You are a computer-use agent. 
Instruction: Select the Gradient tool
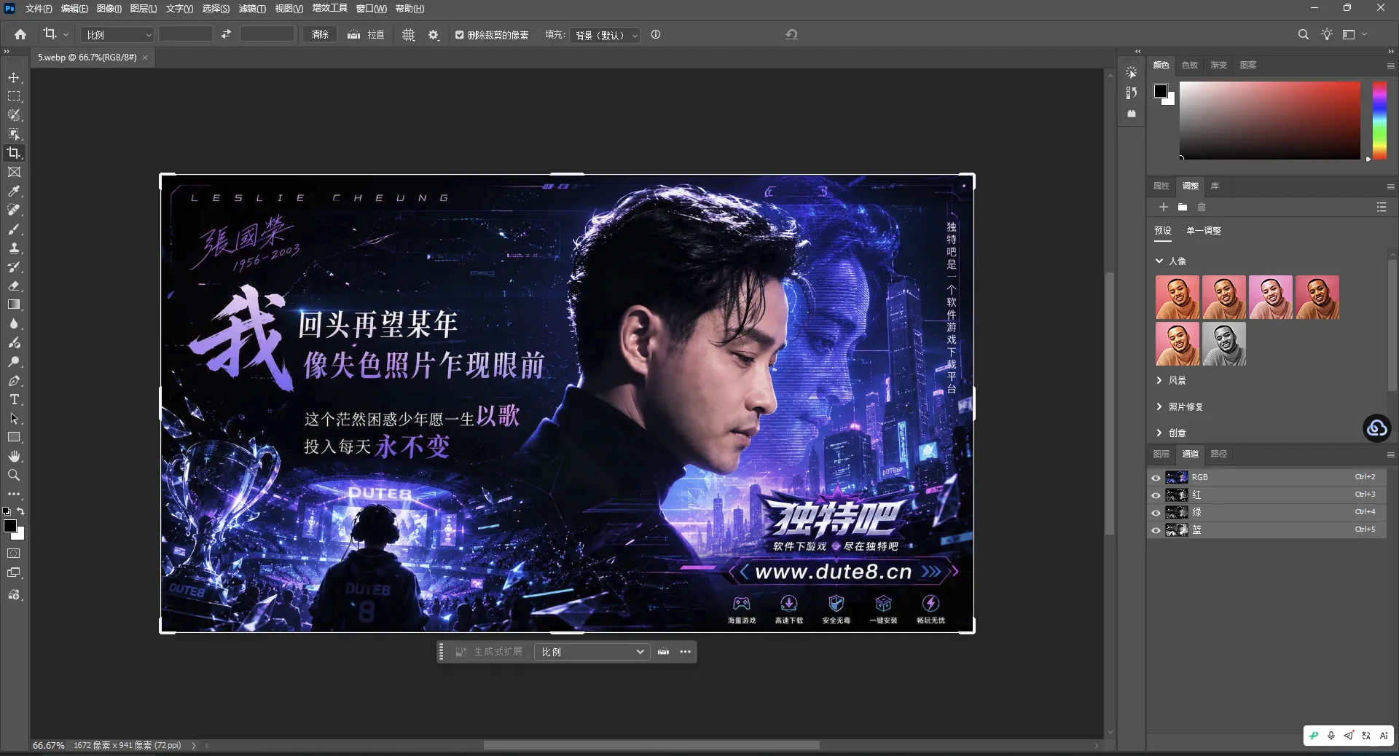[x=14, y=304]
